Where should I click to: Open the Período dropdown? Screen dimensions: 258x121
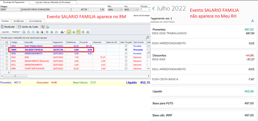[x=145, y=10]
